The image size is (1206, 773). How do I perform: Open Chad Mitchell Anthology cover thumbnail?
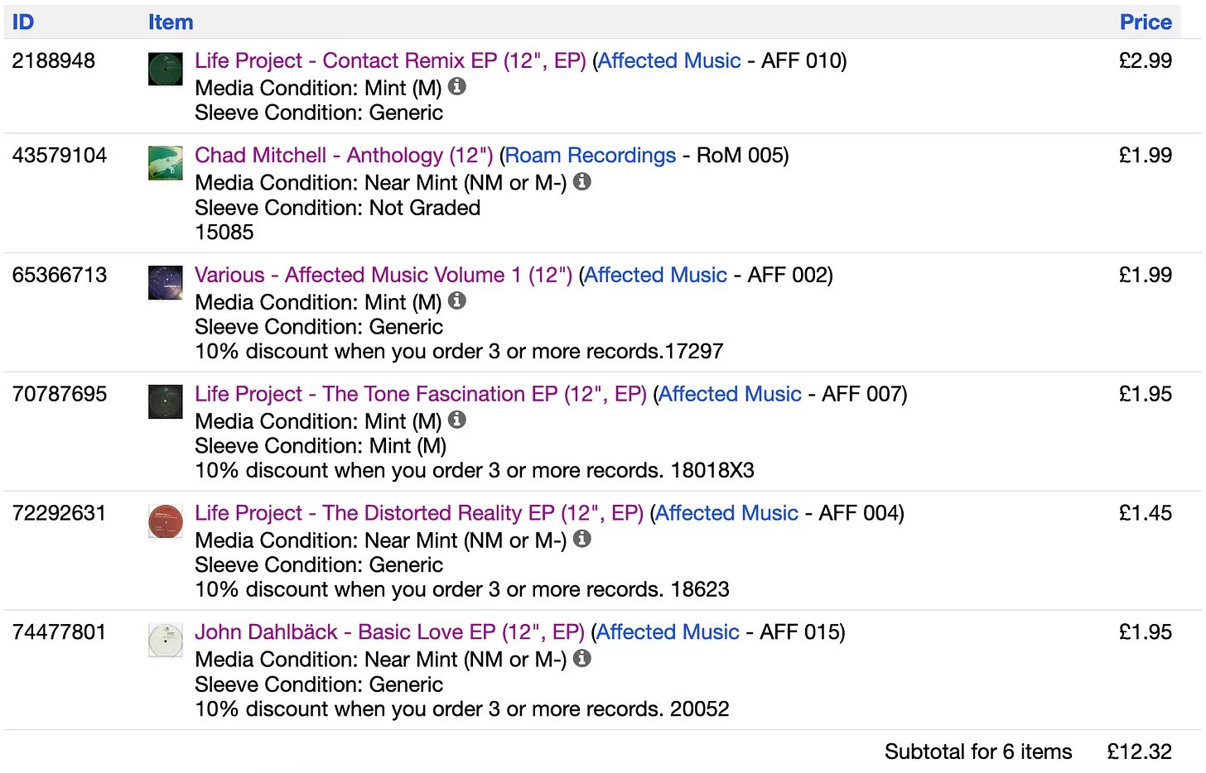(x=165, y=163)
